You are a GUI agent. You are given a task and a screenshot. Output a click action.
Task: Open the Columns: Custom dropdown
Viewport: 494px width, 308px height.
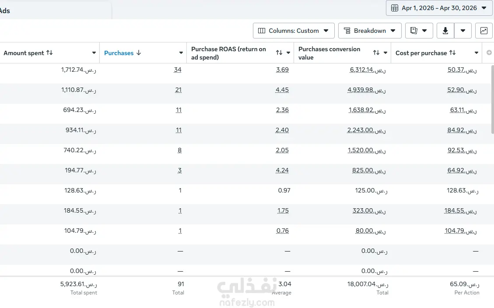point(294,31)
